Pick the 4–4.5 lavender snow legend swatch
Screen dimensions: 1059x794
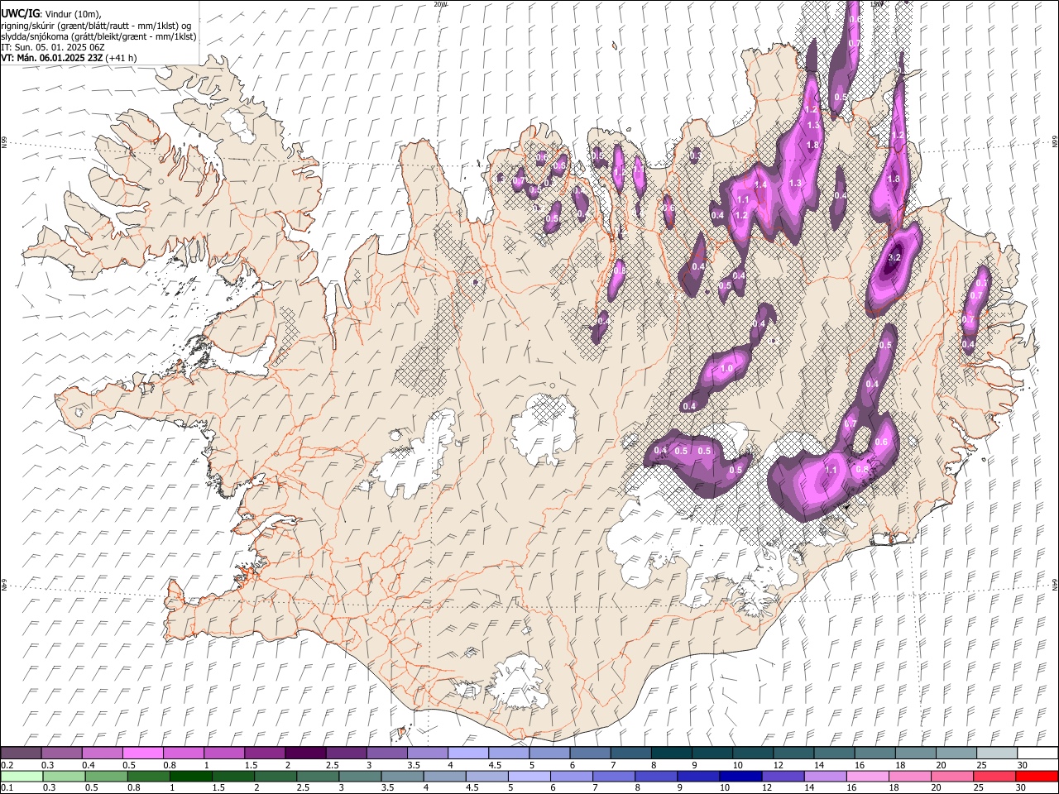coord(467,753)
